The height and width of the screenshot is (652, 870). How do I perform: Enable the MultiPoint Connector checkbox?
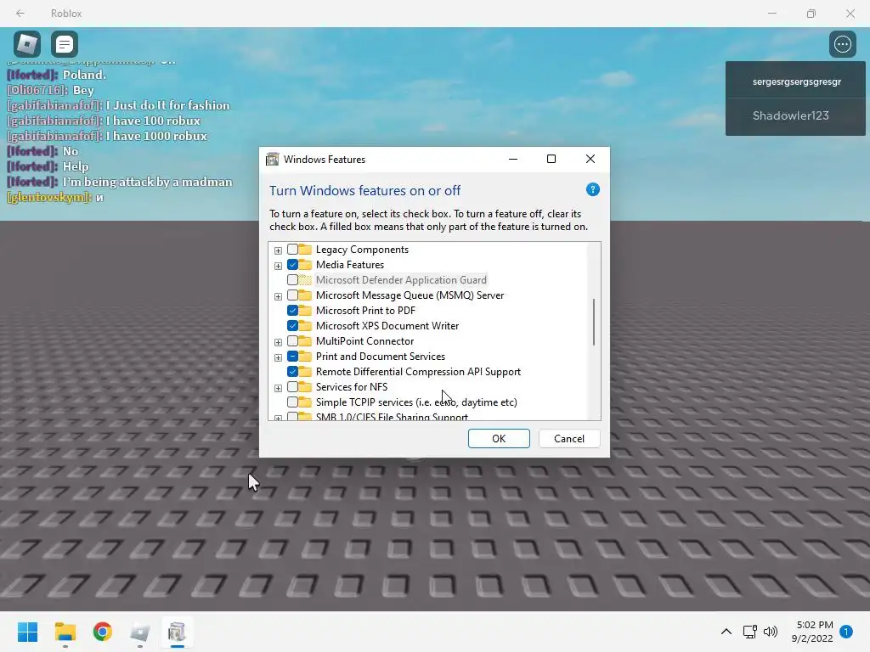point(292,341)
